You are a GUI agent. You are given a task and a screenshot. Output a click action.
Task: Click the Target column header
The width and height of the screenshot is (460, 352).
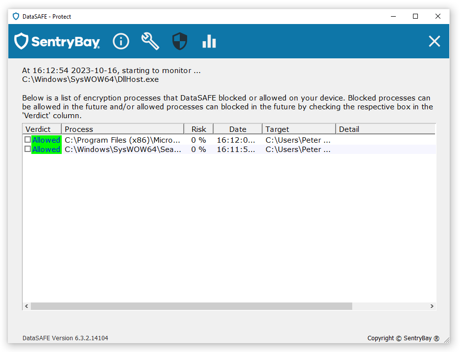(x=299, y=129)
